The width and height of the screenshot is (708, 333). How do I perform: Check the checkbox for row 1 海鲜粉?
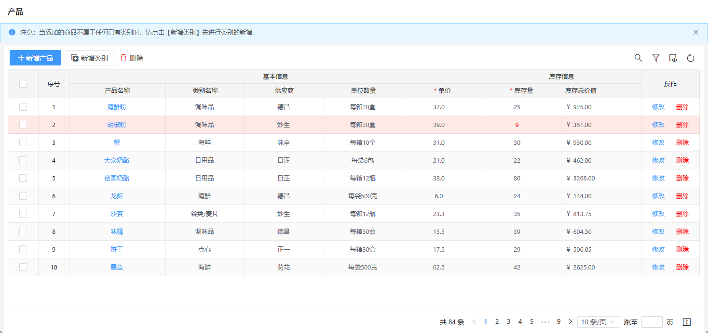coord(23,107)
